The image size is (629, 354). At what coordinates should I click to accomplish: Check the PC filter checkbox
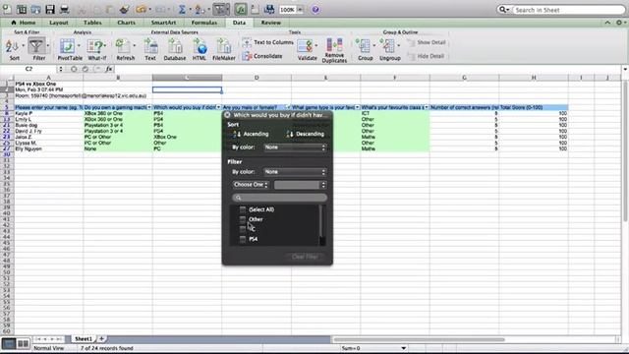tap(243, 229)
